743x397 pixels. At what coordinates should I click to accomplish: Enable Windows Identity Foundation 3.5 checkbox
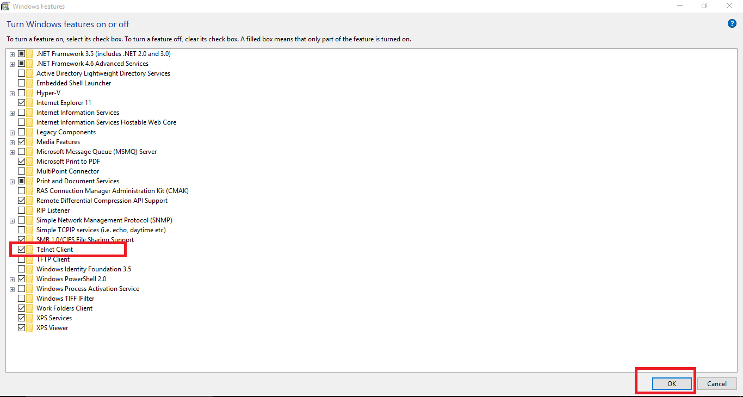[x=22, y=269]
